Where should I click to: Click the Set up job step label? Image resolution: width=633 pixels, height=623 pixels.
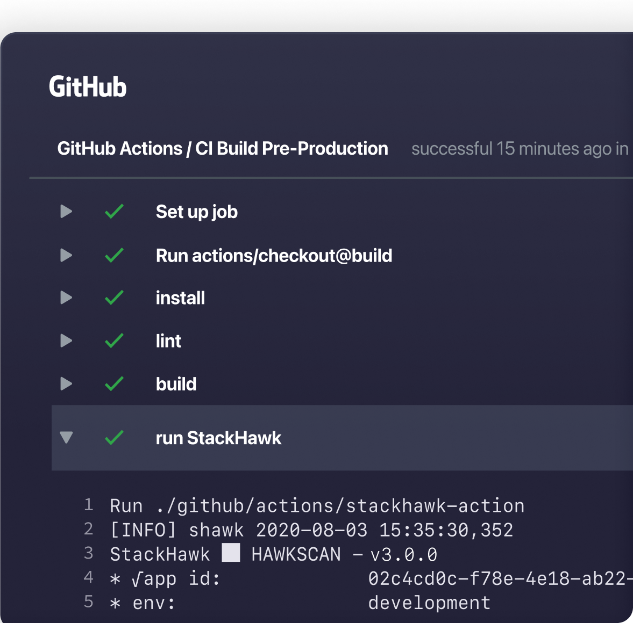(x=197, y=212)
